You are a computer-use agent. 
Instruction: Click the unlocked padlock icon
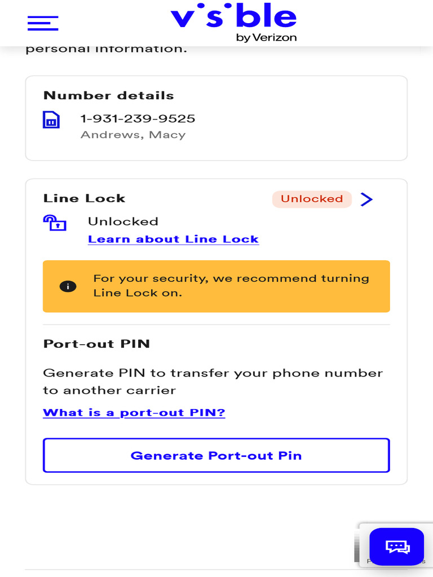coord(55,223)
